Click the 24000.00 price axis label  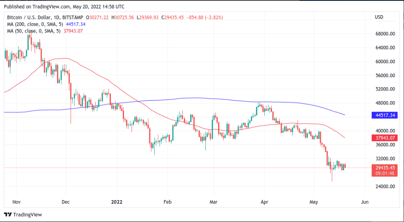coord(385,186)
